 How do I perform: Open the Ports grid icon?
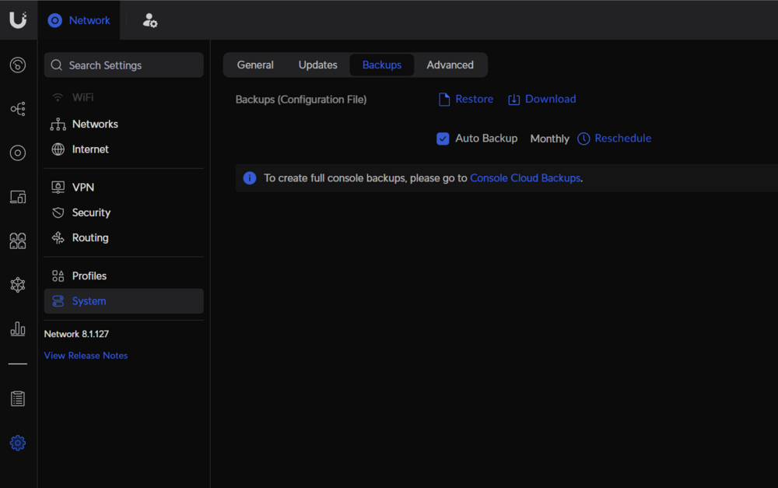(18, 240)
